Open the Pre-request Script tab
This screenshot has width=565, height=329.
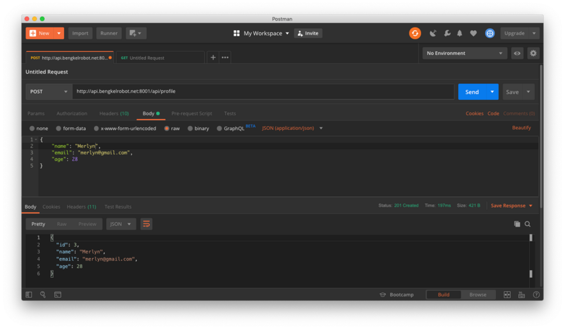coord(191,113)
